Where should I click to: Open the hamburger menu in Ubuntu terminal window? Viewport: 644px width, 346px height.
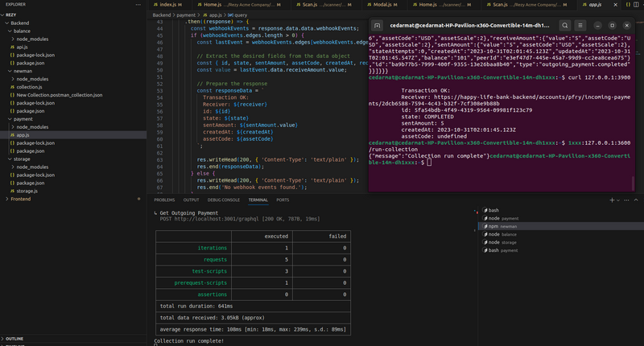click(580, 26)
